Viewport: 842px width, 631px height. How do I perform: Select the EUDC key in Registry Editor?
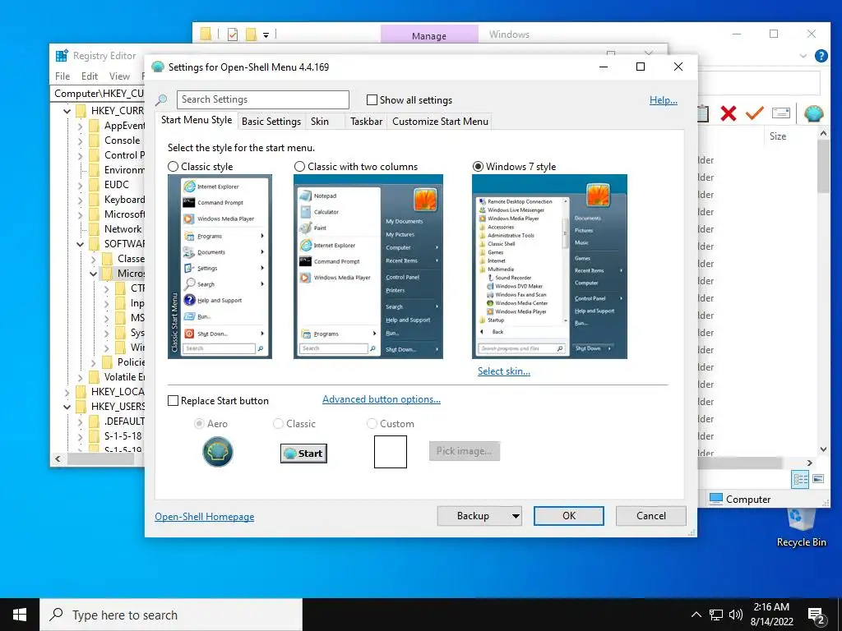tap(117, 185)
